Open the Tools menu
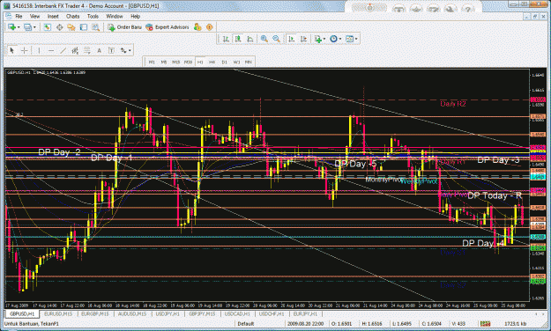The width and height of the screenshot is (551, 331). point(93,16)
